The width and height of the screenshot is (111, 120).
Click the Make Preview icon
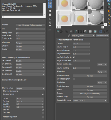point(109,15)
